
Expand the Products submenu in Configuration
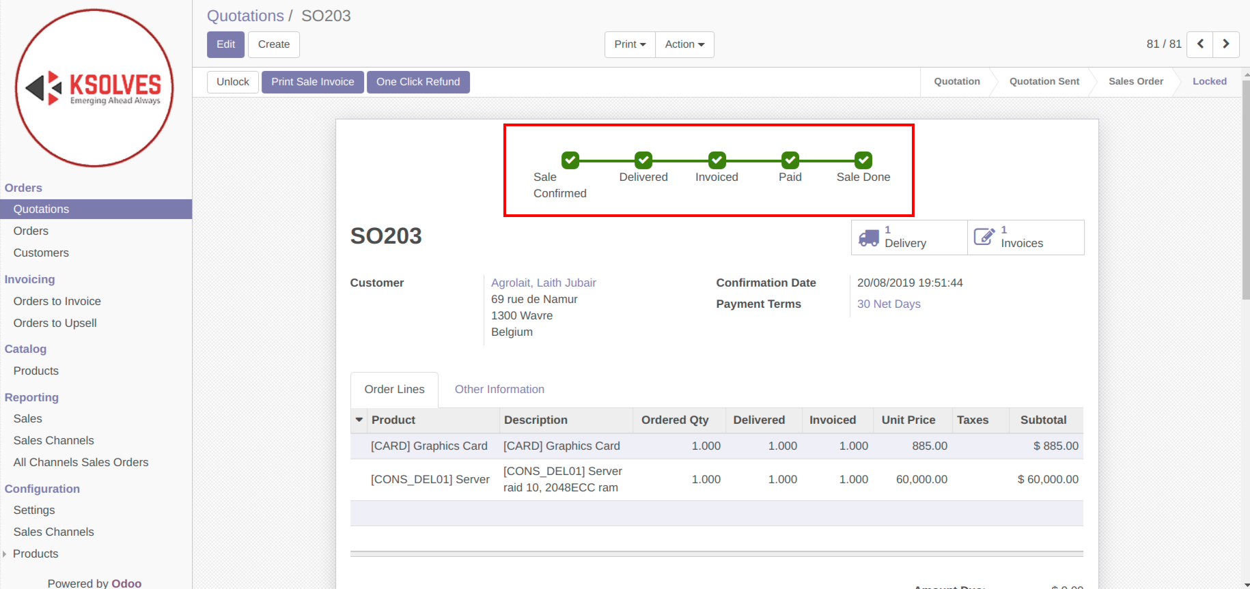tap(5, 554)
